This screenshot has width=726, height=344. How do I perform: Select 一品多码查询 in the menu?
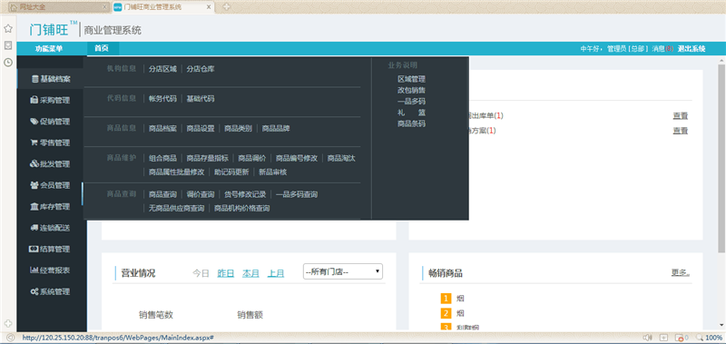(x=297, y=194)
